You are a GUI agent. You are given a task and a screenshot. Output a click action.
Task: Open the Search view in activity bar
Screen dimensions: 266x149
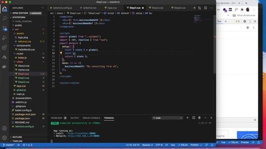[x=5, y=18]
